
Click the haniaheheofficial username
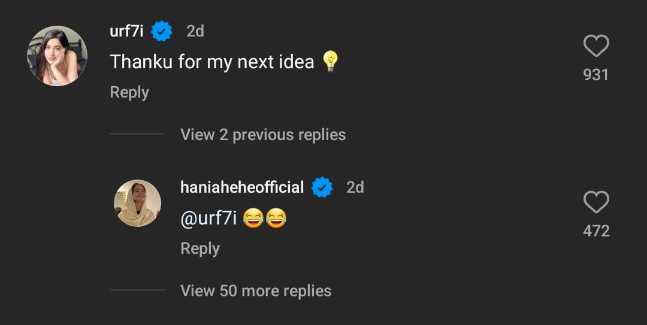pos(242,187)
